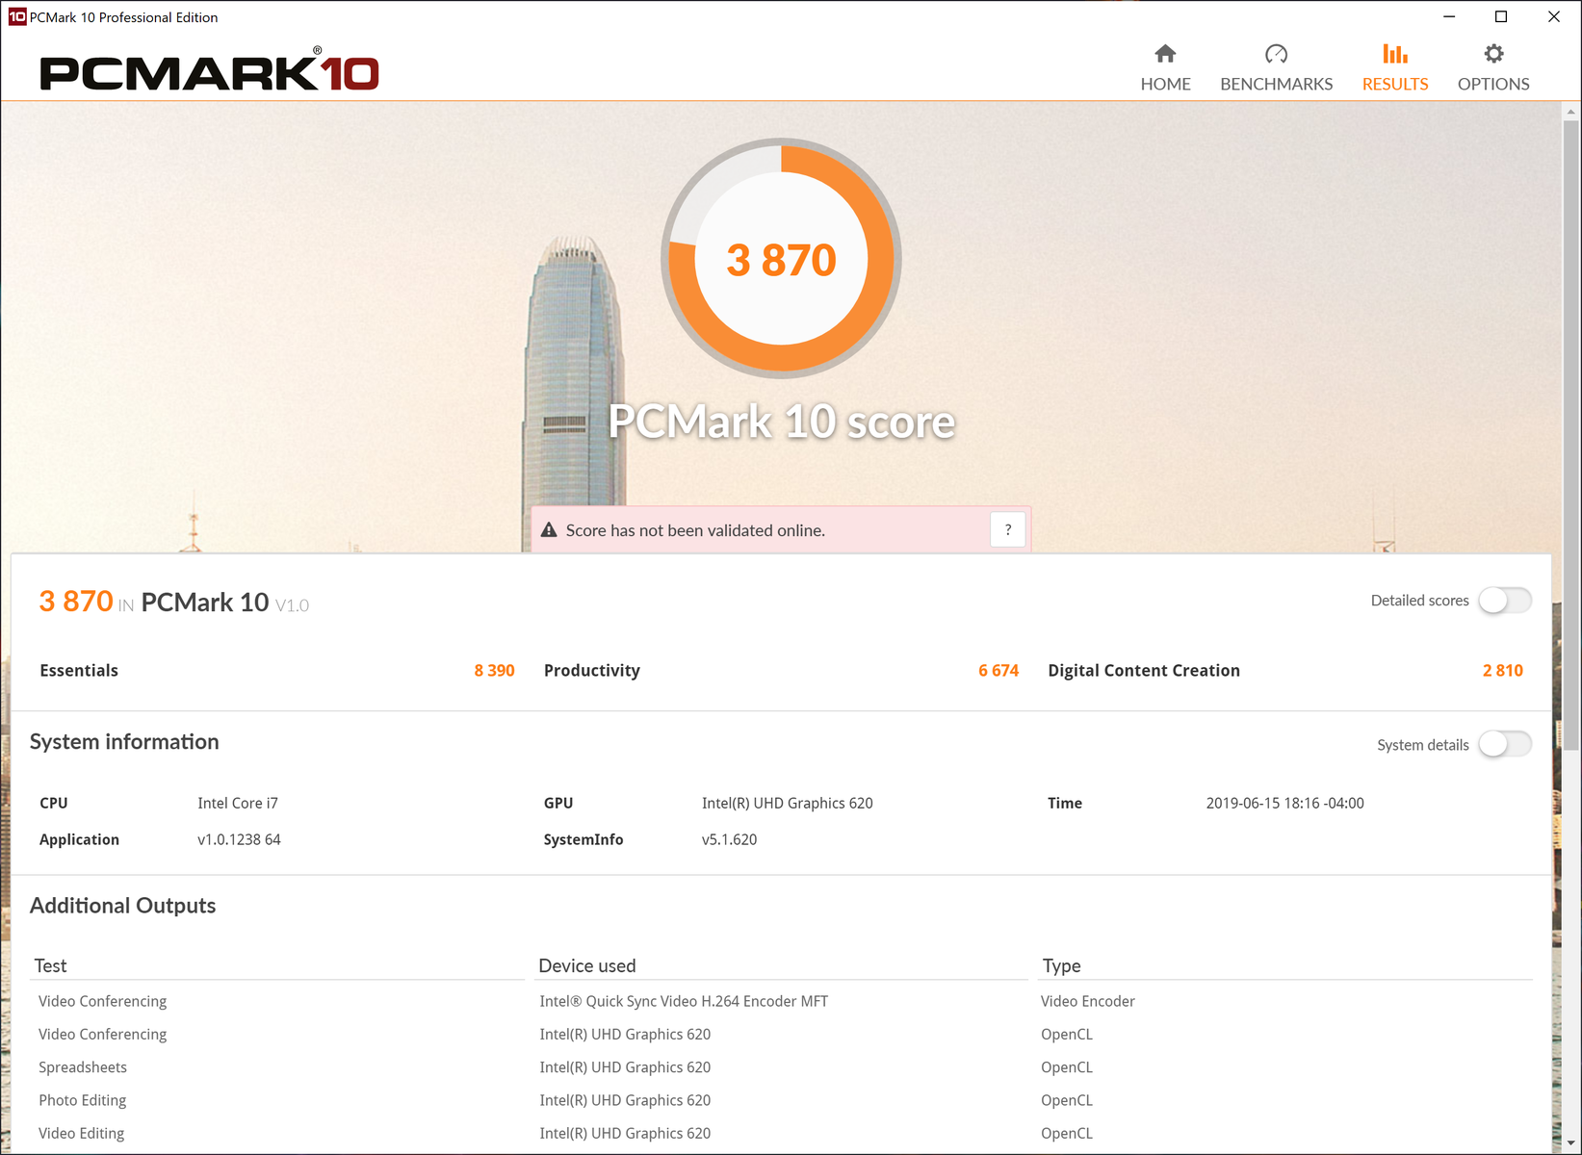Click the PCMark 10 title bar app icon
Viewport: 1582px width, 1155px height.
point(17,16)
